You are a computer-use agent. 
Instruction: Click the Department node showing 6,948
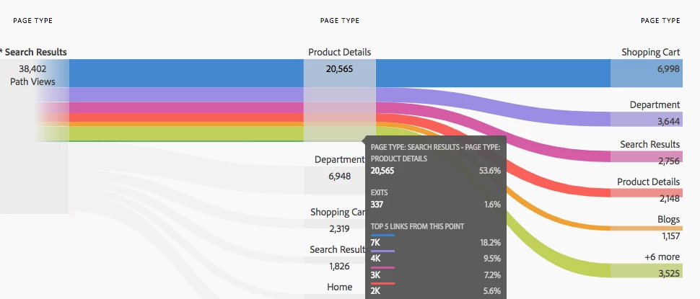334,180
